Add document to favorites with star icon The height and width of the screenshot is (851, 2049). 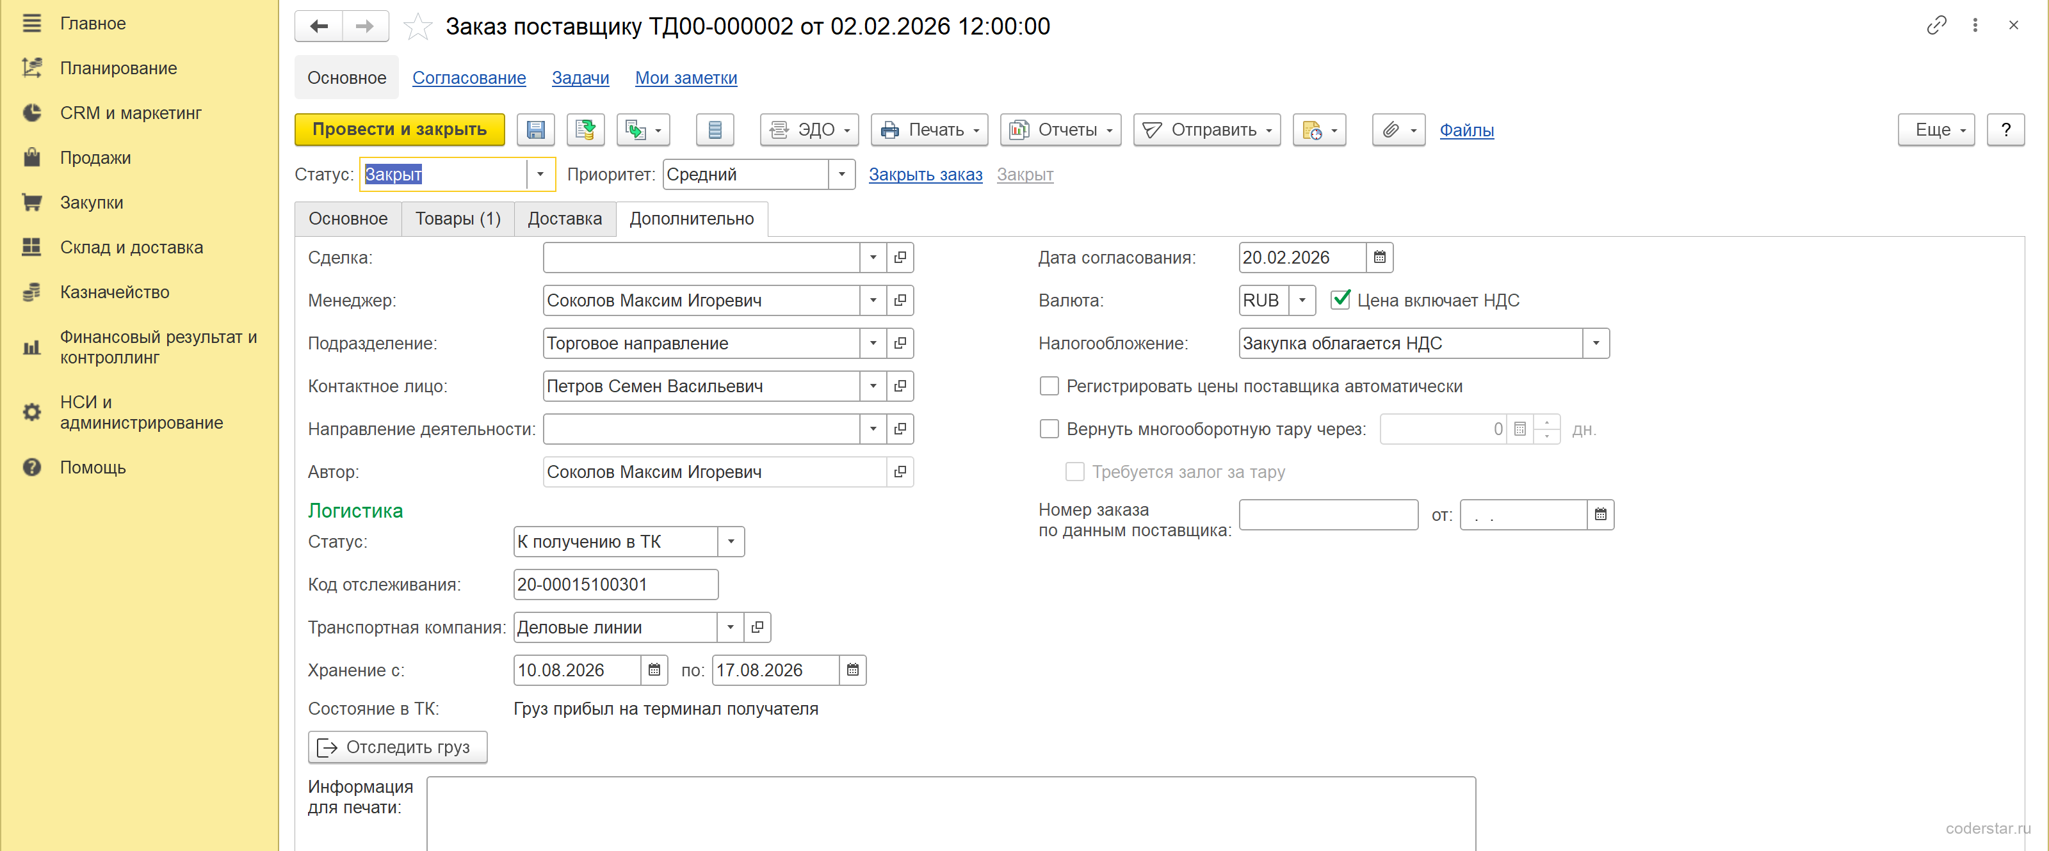point(417,26)
